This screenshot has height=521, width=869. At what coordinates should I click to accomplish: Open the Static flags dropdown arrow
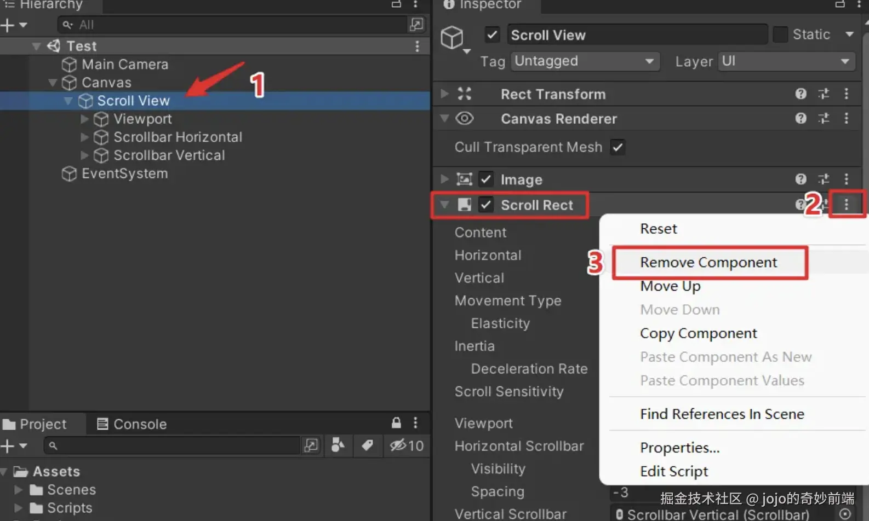pos(849,34)
